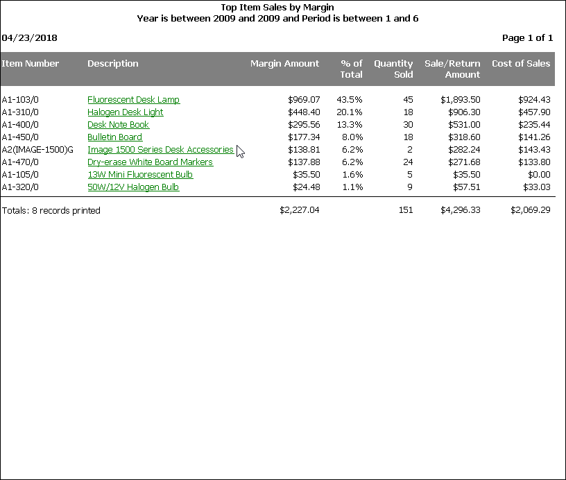Click the Cost of Sales column header
Screen dimensions: 566x480
pyautogui.click(x=521, y=64)
